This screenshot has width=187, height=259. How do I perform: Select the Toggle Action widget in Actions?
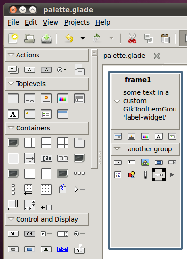coord(46,70)
